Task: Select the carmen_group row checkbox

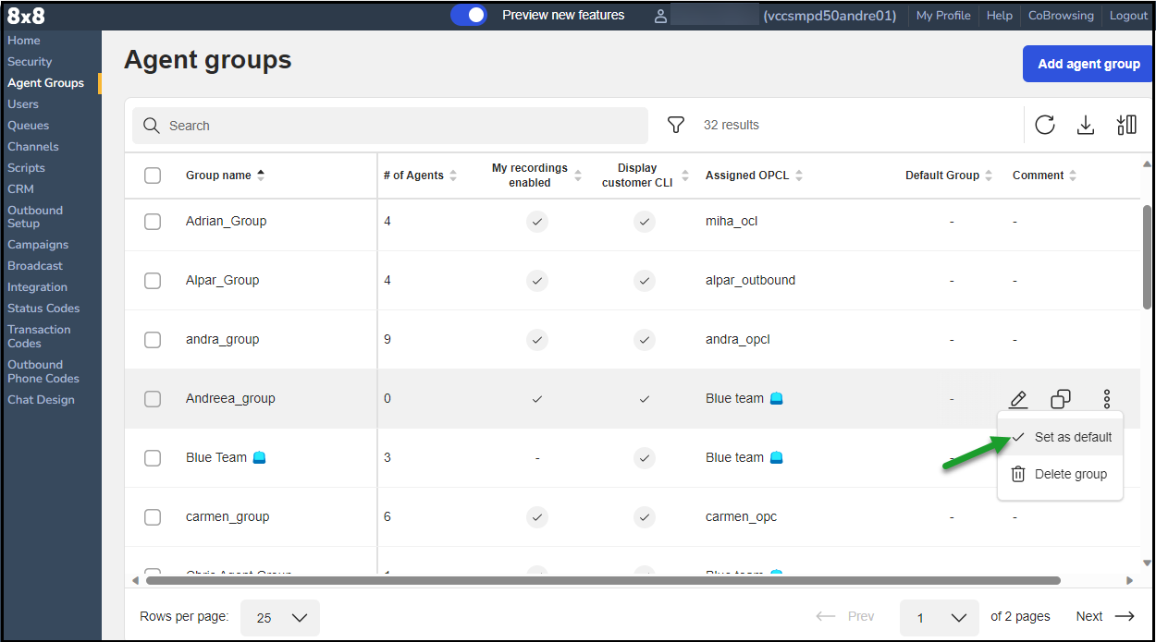Action: [x=153, y=517]
